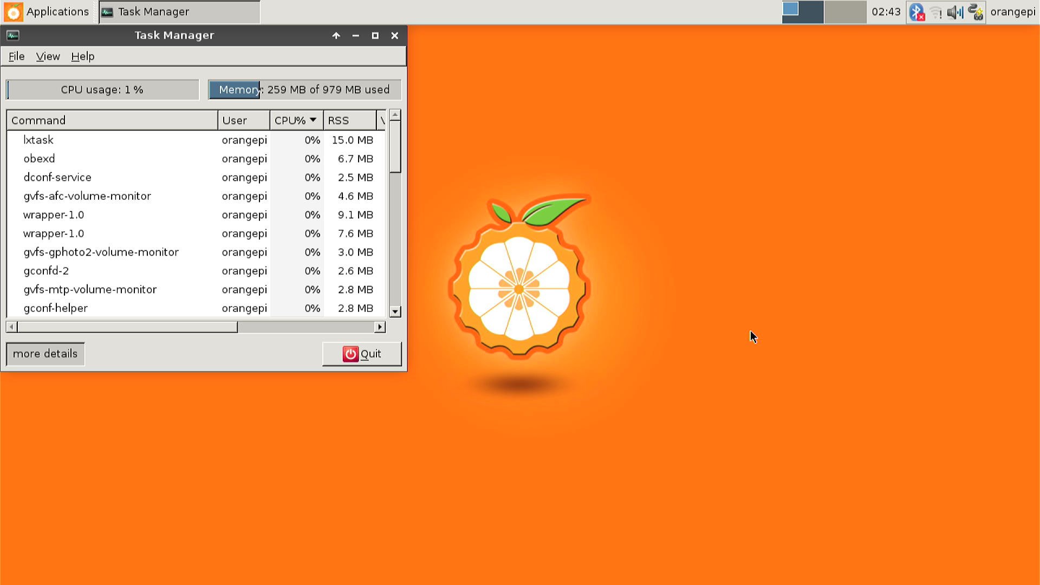Screen dimensions: 1040x585
Task: Switch to the second workspace
Action: tap(846, 12)
